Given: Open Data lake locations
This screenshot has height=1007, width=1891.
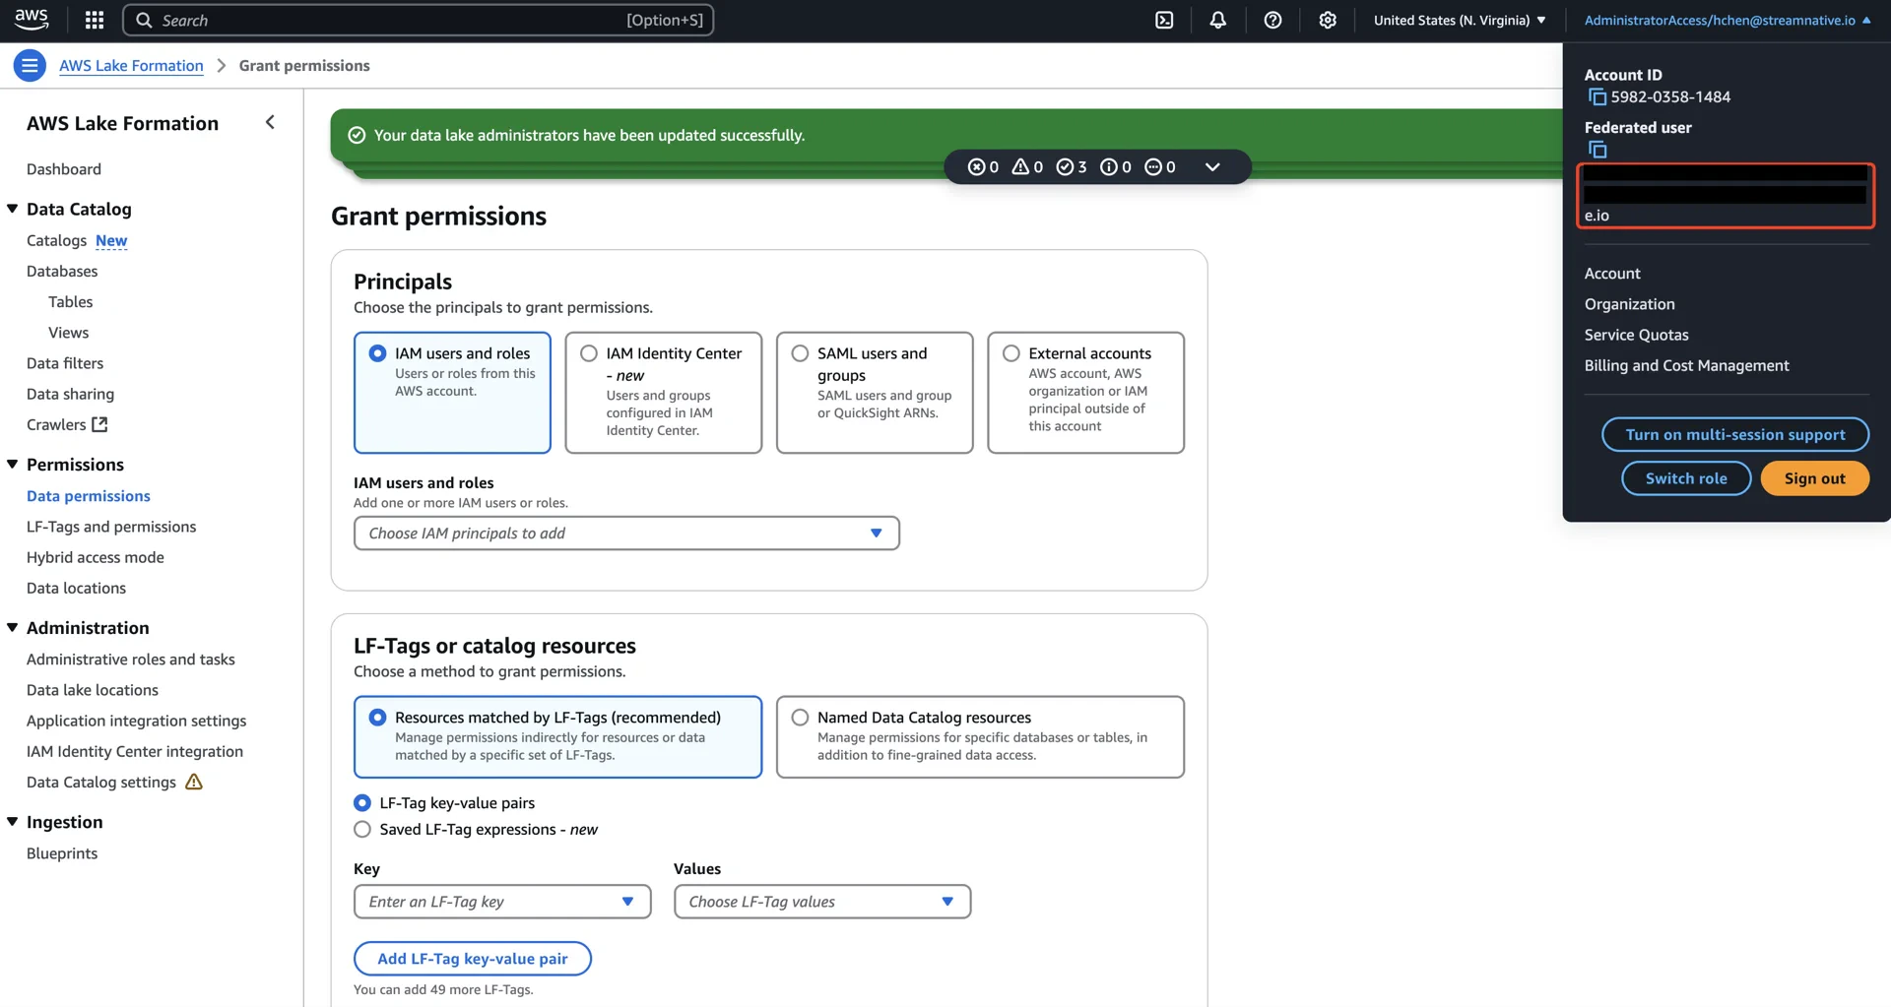Looking at the screenshot, I should coord(93,690).
